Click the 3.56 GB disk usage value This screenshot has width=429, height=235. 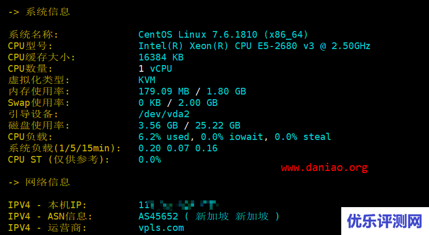[x=158, y=126]
